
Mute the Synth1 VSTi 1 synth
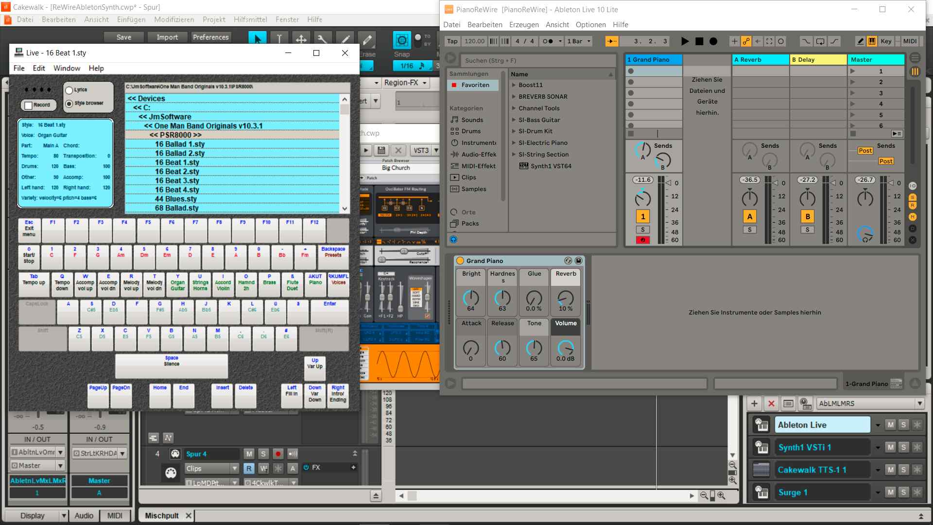click(x=890, y=447)
